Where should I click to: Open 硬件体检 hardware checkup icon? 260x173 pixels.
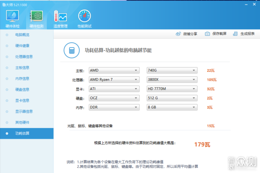[x=12, y=16]
